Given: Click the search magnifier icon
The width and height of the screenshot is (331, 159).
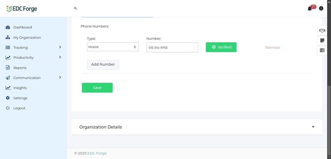Looking at the screenshot, I should [x=76, y=8].
